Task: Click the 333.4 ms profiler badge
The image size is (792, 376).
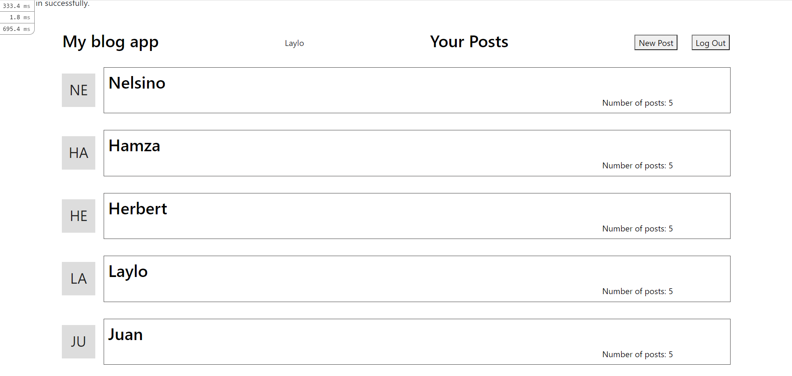Action: coord(17,6)
